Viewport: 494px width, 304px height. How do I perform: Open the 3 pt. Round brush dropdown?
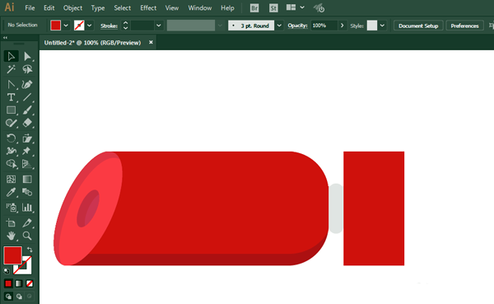(x=279, y=26)
